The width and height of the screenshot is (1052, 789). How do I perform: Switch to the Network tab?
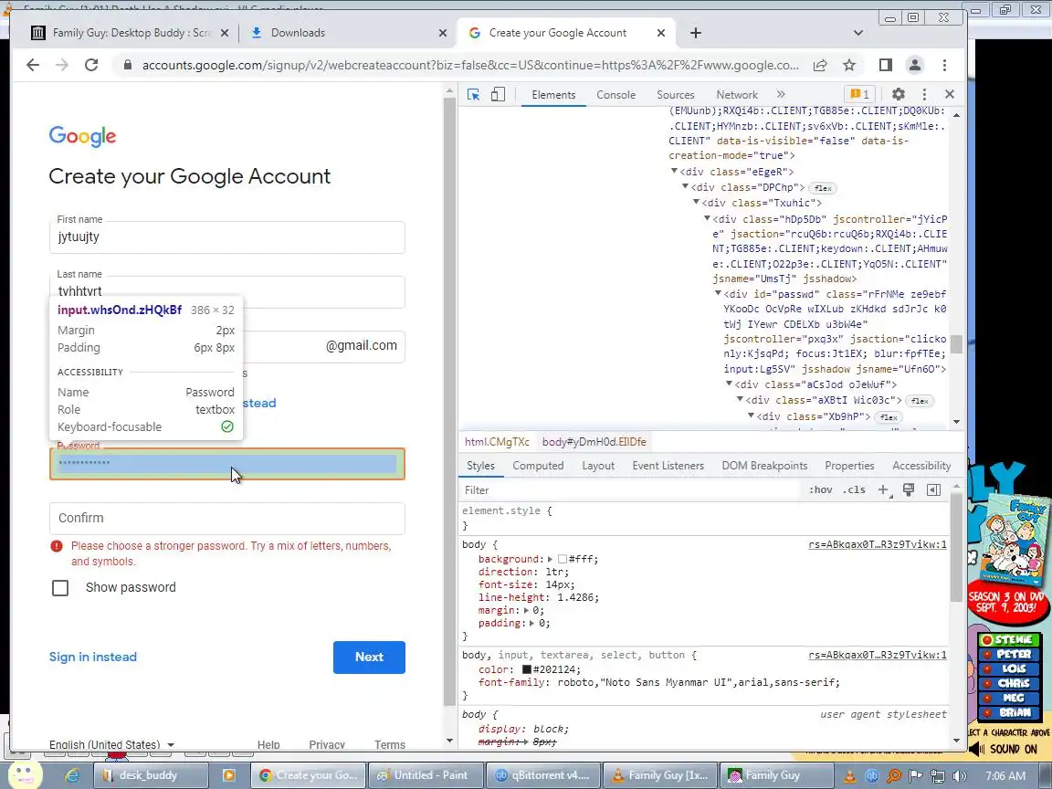coord(737,95)
